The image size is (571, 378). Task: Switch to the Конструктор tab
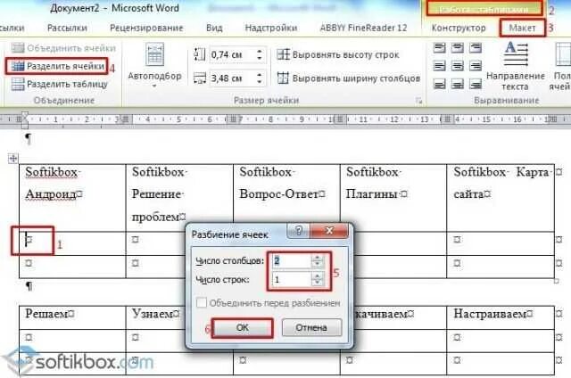[459, 28]
